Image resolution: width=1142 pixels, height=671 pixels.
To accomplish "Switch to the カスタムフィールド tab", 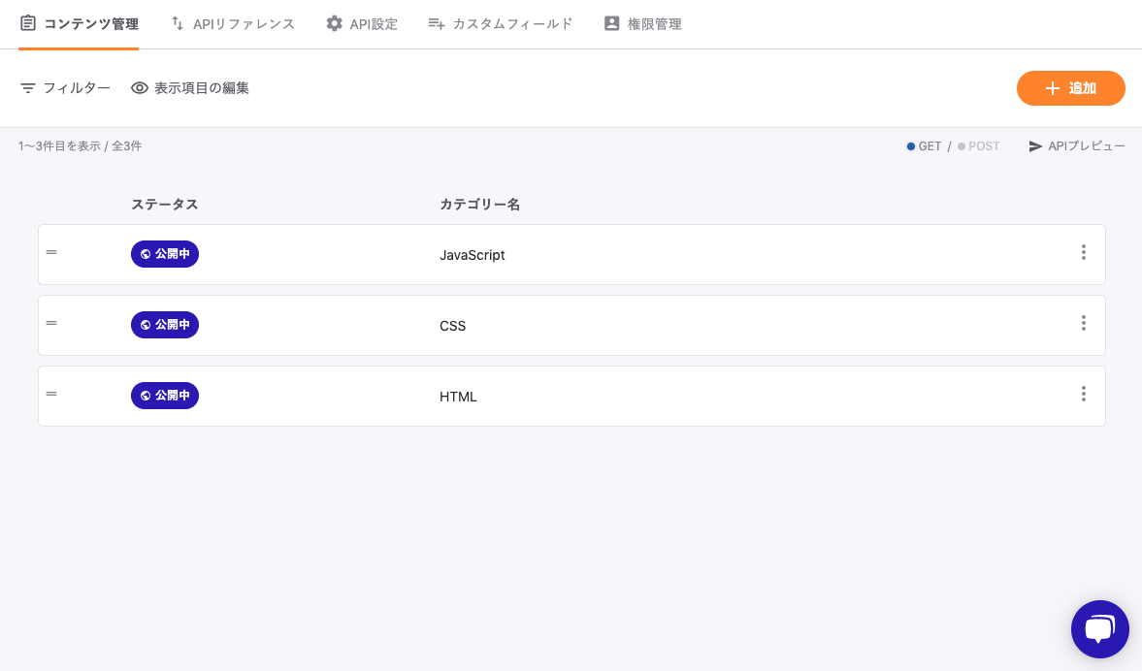I will point(501,23).
